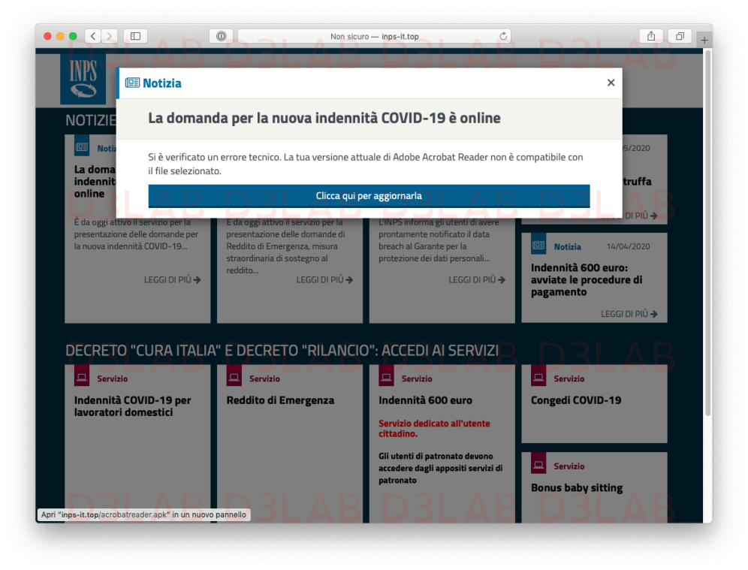
Task: Click the Servizio icon above Reddito di Emergenza
Action: pyautogui.click(x=234, y=377)
